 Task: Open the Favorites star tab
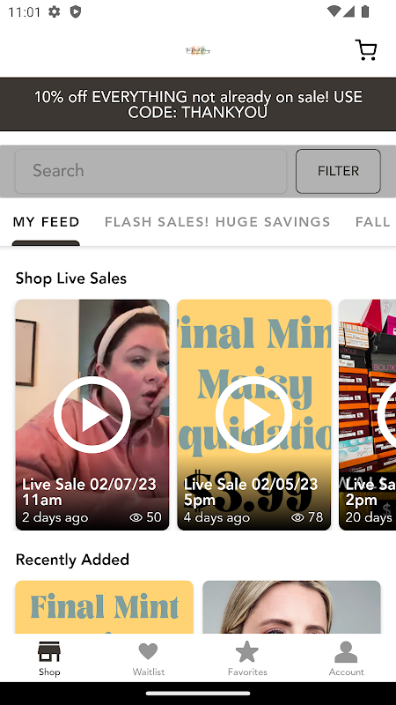pyautogui.click(x=247, y=658)
